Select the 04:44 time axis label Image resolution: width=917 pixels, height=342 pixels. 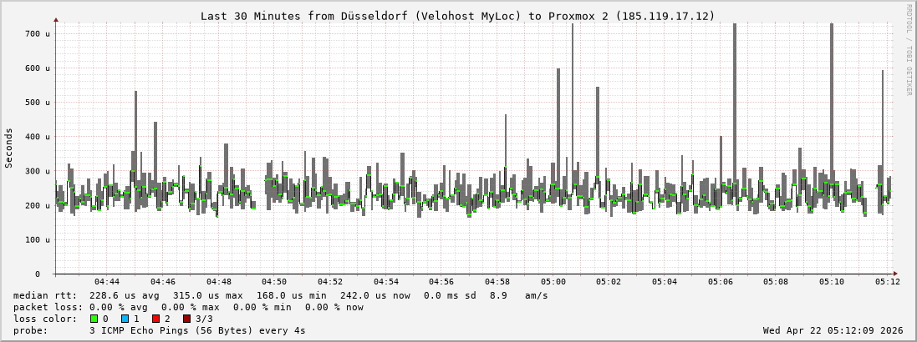click(x=107, y=282)
